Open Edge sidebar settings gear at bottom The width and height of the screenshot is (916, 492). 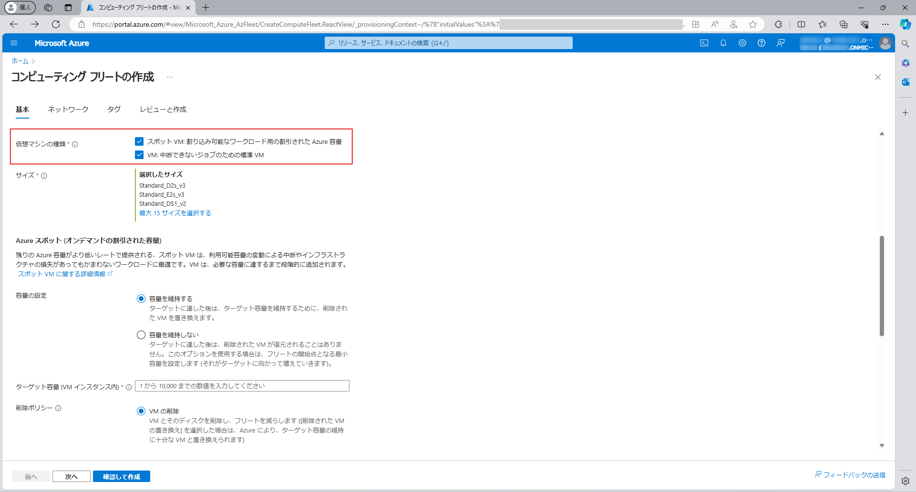[906, 481]
